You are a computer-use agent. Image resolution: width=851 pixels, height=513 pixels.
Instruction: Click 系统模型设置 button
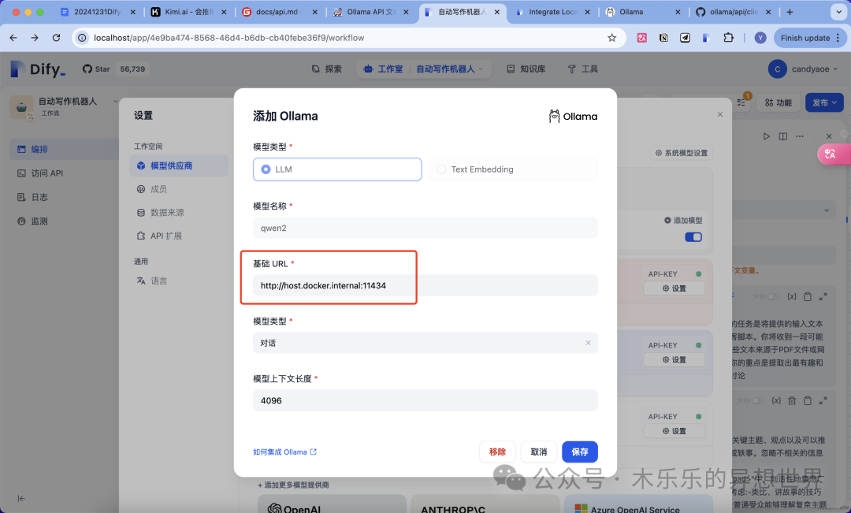click(x=682, y=153)
